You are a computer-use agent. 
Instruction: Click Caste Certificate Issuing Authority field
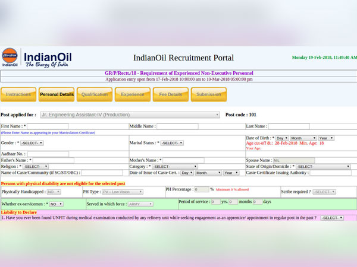point(331,173)
